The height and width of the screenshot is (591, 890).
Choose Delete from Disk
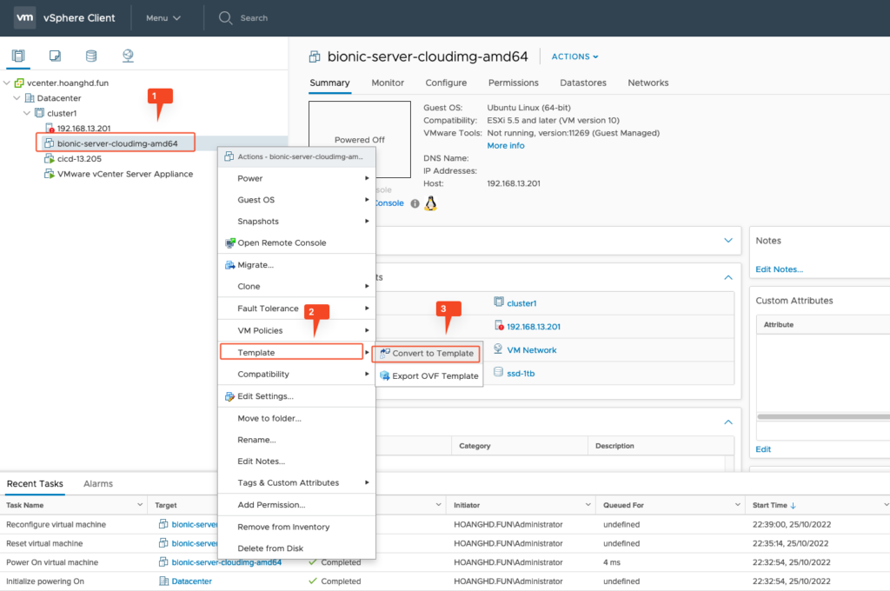tap(297, 548)
